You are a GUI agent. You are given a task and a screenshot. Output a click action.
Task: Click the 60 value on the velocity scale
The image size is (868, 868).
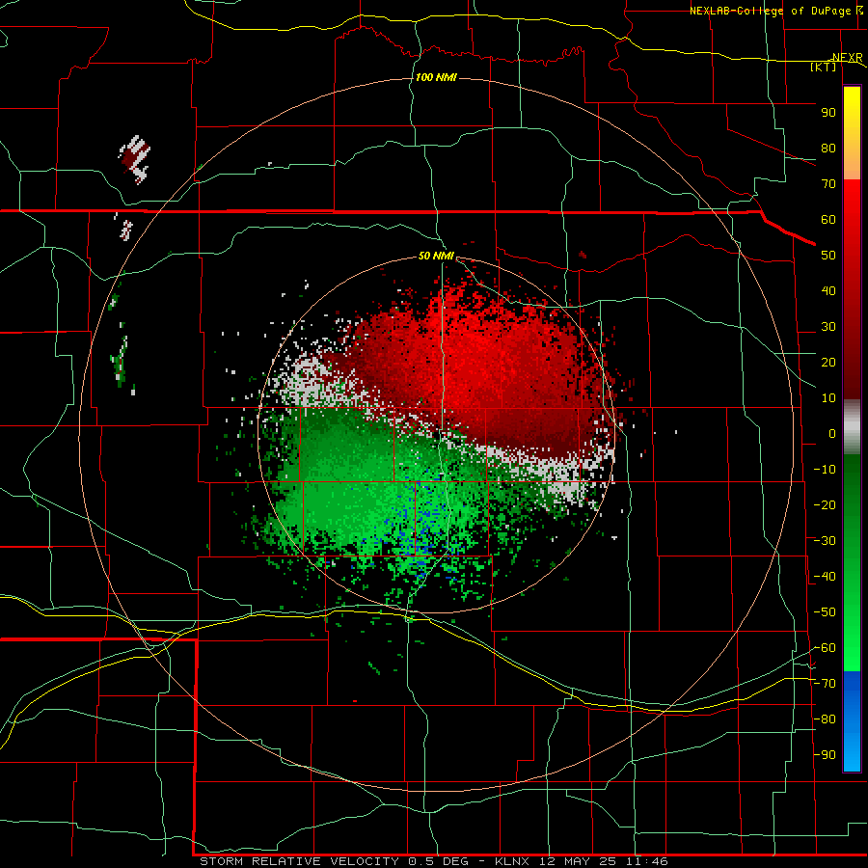pyautogui.click(x=828, y=219)
